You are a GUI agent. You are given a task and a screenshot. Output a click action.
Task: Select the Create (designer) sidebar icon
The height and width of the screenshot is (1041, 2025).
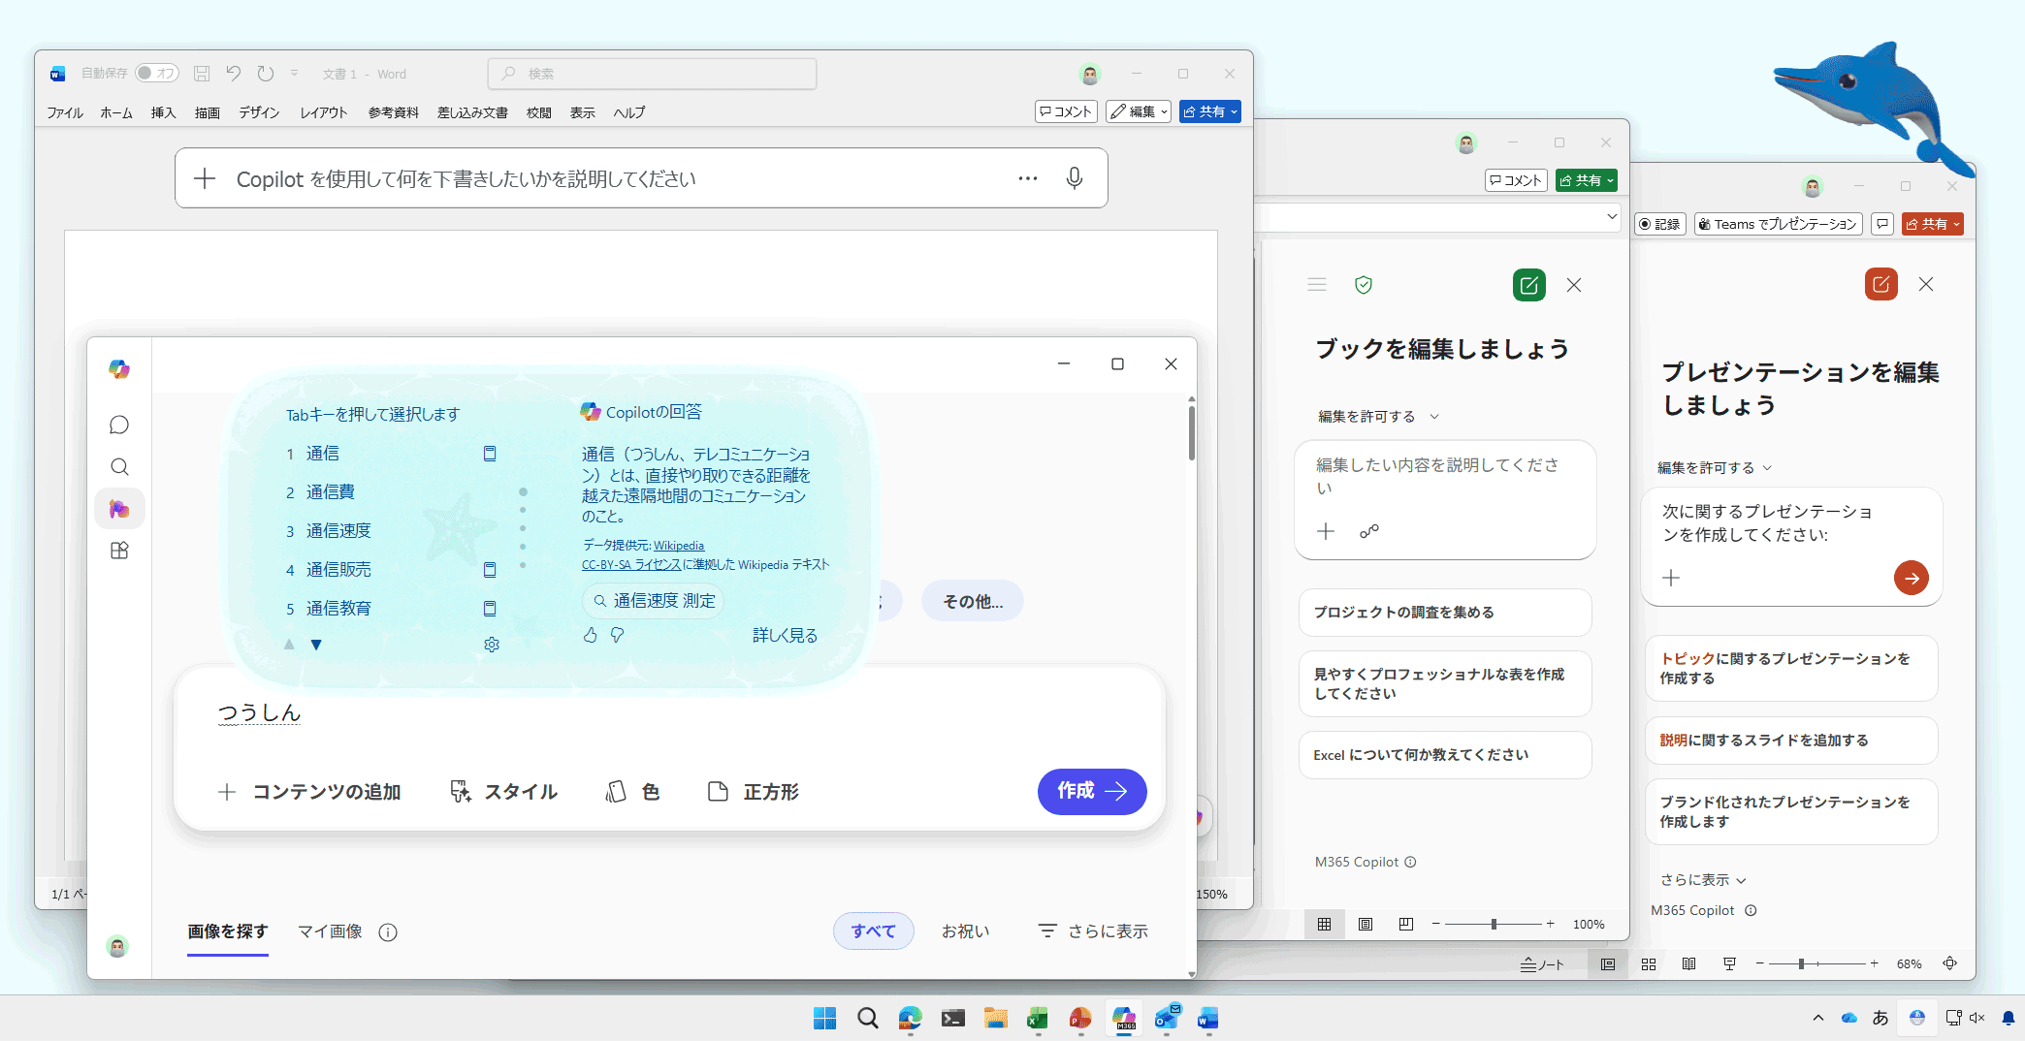tap(119, 509)
